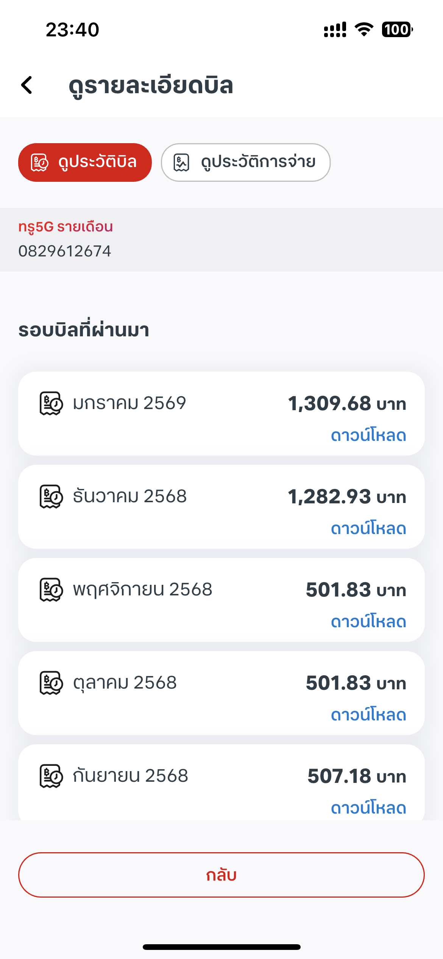Download the มกราคม 2569 bill

[x=368, y=436]
